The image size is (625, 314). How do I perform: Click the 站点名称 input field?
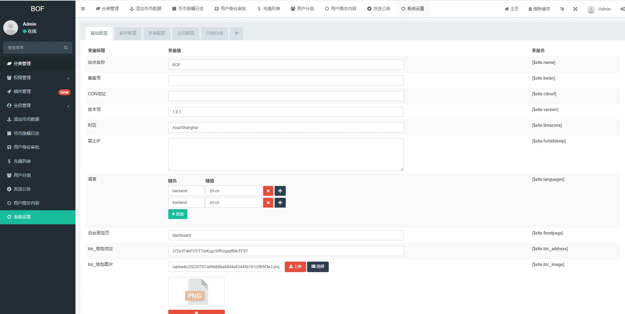286,65
